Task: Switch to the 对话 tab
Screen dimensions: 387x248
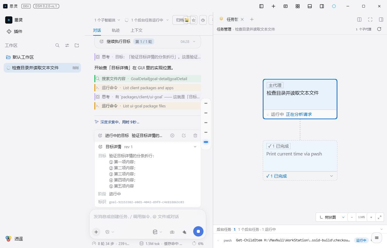Action: (x=97, y=30)
